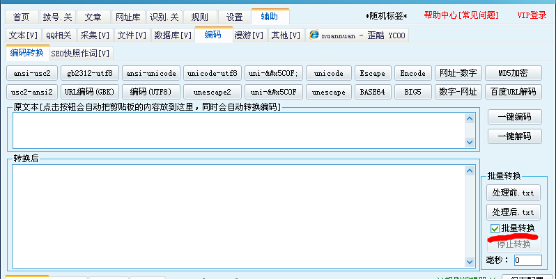Click the 一键编码 button
This screenshot has width=556, height=279.
click(514, 117)
